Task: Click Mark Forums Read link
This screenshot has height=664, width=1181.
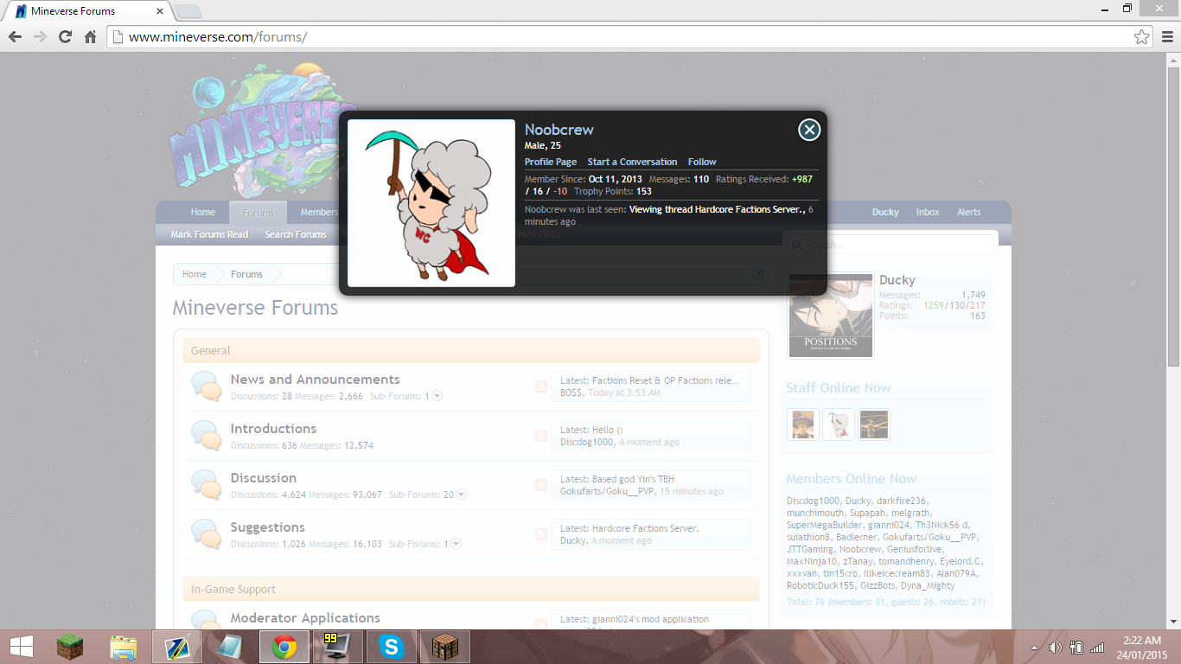Action: coord(209,234)
